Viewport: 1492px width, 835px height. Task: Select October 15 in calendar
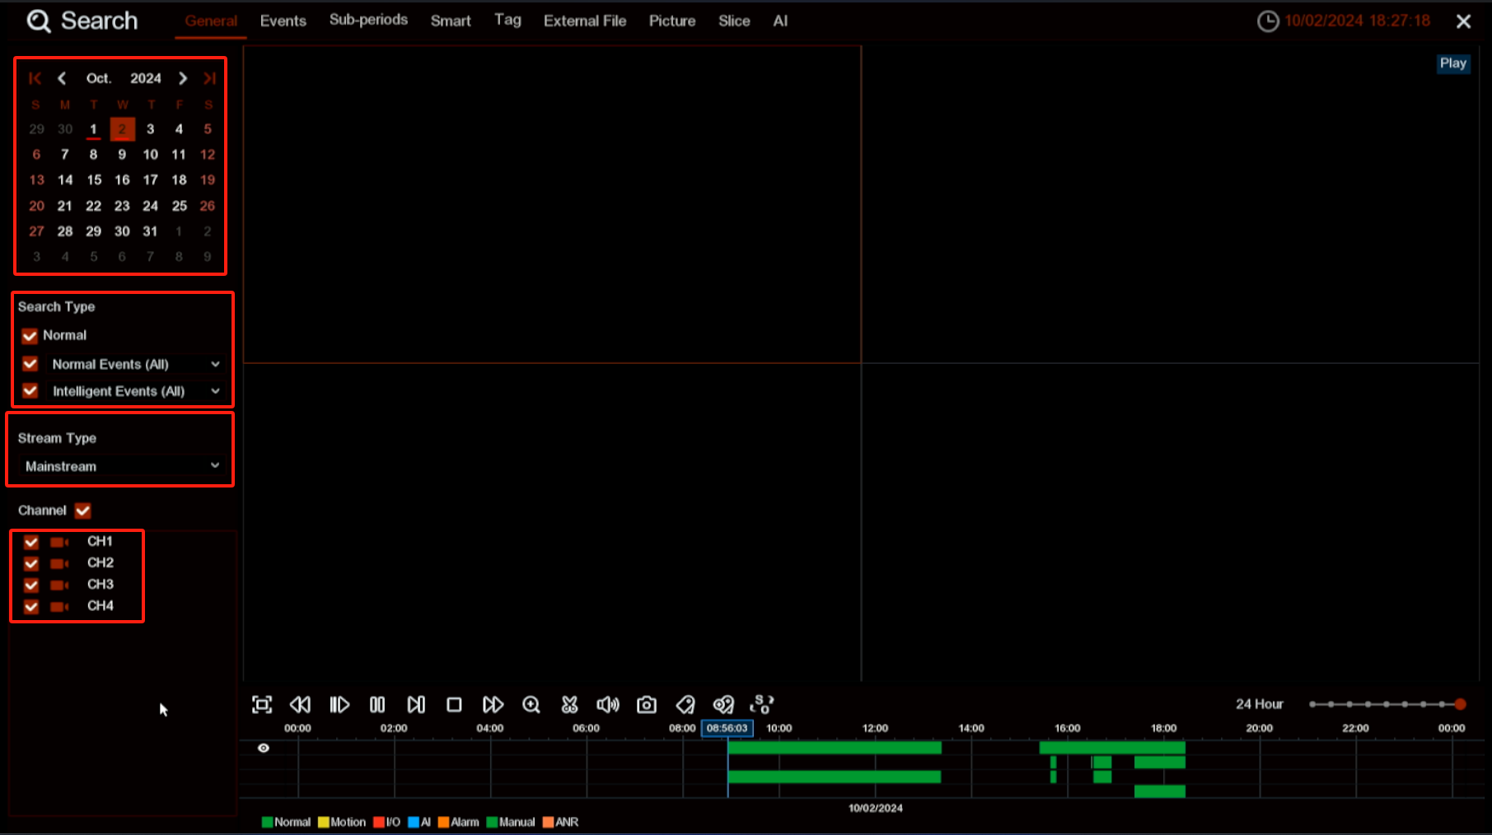click(94, 180)
